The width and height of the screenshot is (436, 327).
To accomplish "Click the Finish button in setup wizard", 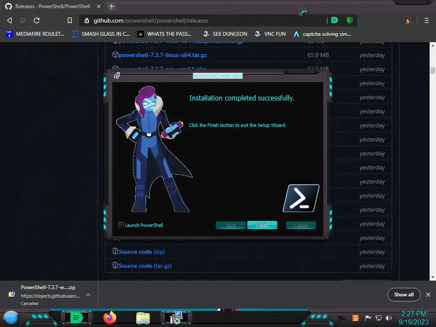I will pos(262,225).
